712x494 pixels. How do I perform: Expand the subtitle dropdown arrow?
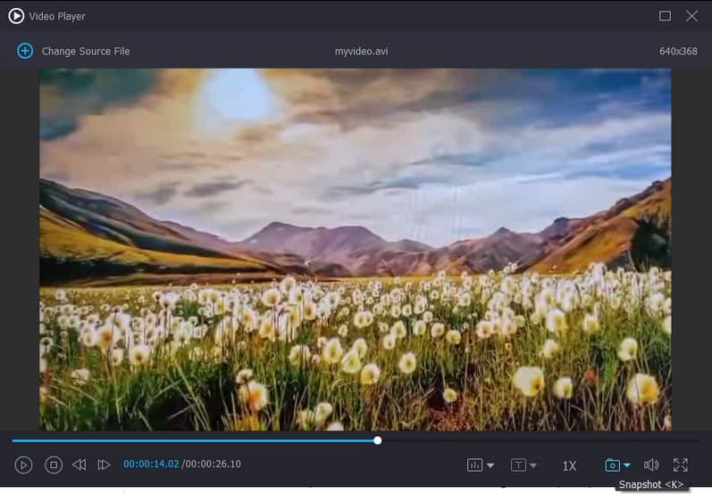pyautogui.click(x=533, y=465)
